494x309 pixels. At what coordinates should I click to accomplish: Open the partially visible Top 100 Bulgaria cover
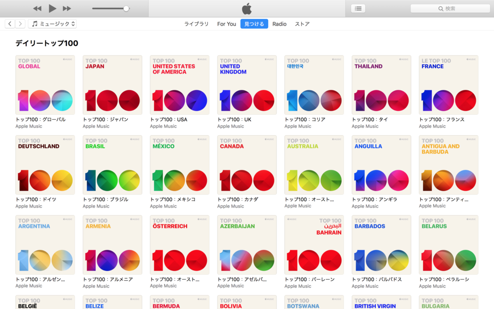click(449, 302)
